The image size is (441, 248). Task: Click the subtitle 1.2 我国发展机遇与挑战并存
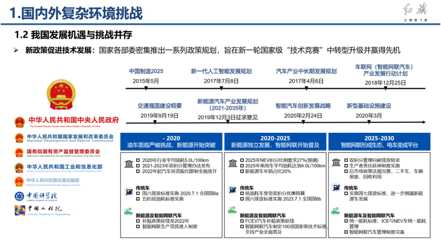point(73,35)
